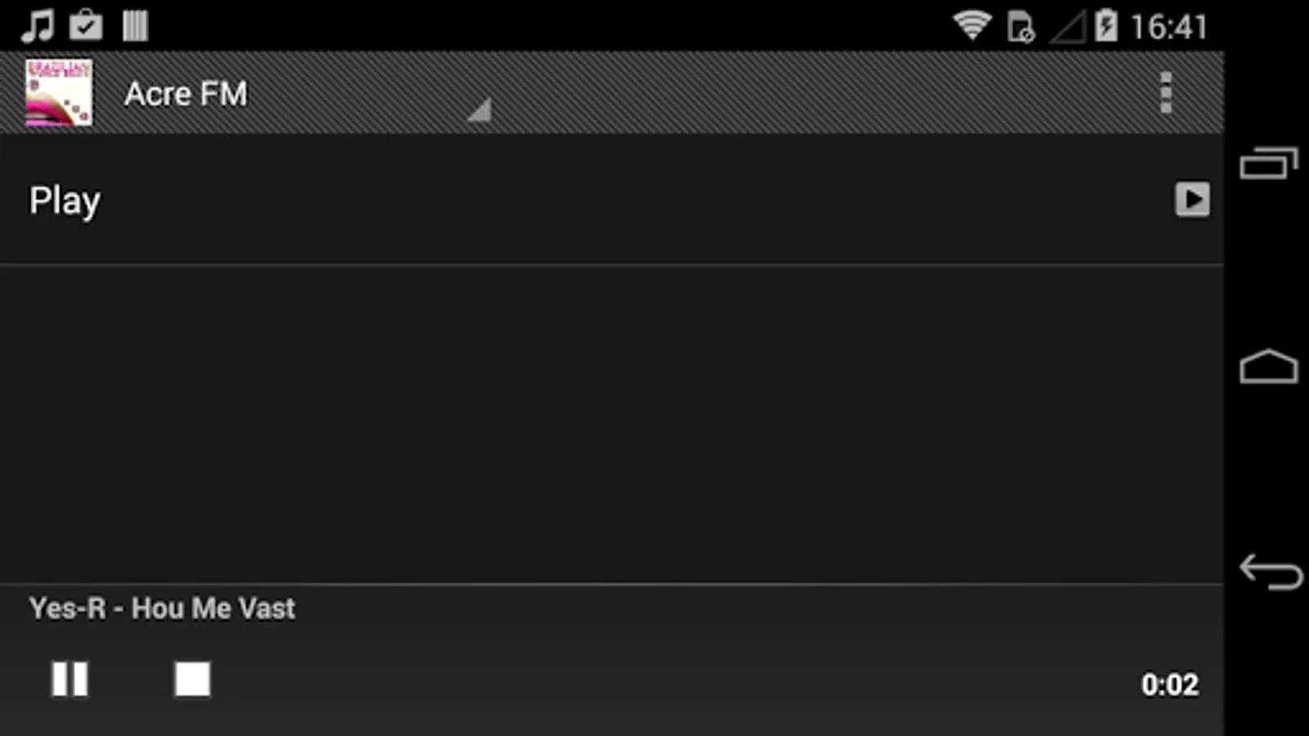Open the three-dot overflow menu
This screenshot has height=736, width=1309.
pyautogui.click(x=1166, y=92)
